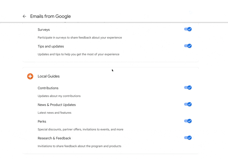Click 'Latest news and features' description text
Image resolution: width=228 pixels, height=159 pixels.
pos(54,113)
